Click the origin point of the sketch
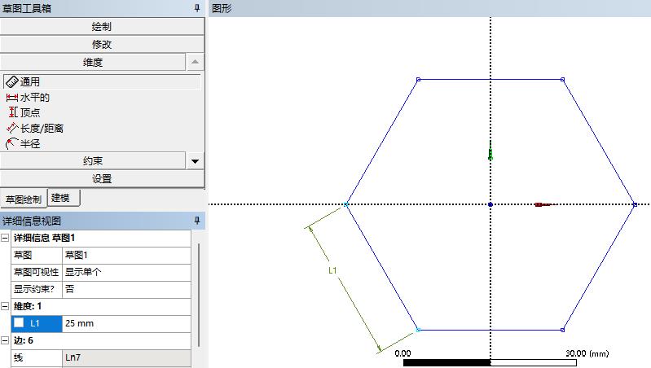 (490, 204)
